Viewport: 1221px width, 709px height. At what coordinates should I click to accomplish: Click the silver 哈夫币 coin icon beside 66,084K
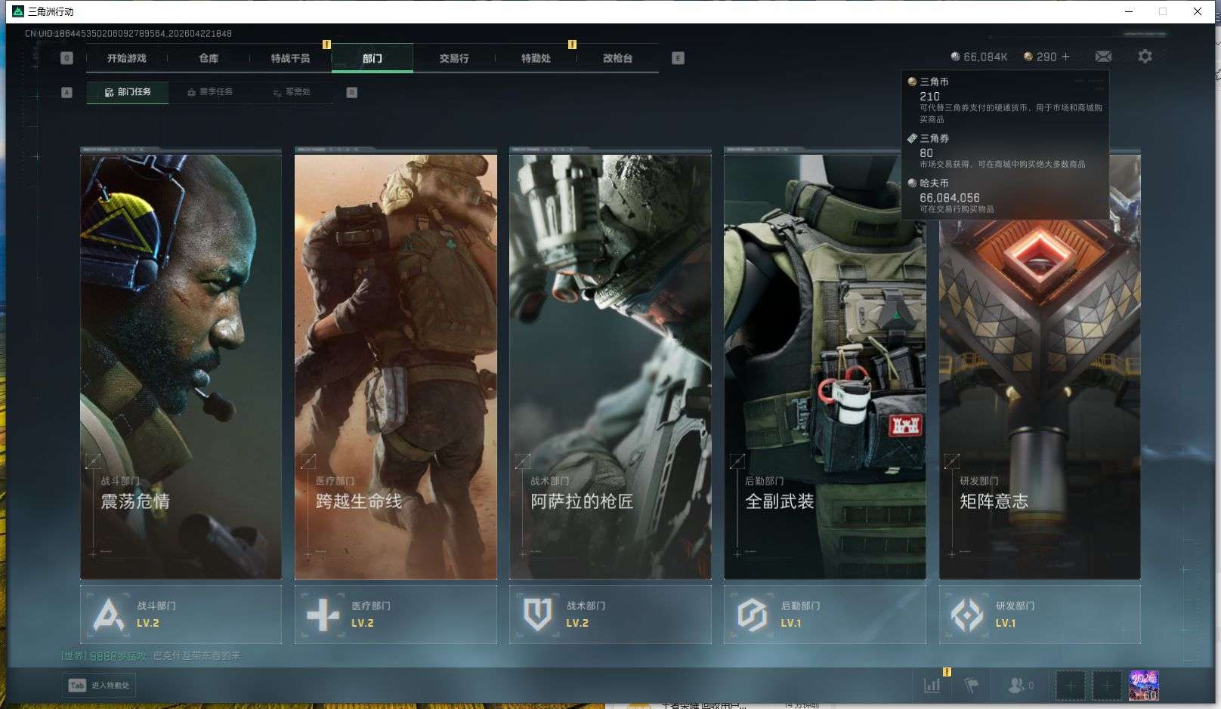click(x=955, y=57)
